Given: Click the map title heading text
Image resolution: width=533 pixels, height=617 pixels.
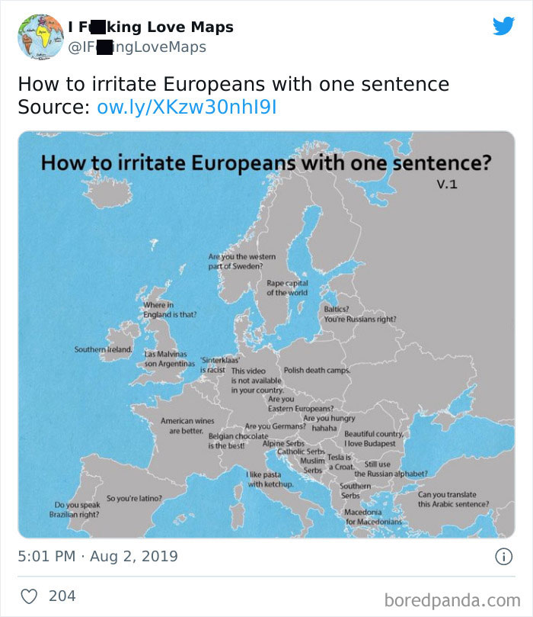Looking at the screenshot, I should [266, 163].
